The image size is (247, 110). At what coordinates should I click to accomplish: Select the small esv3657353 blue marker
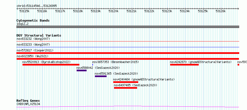point(93,65)
